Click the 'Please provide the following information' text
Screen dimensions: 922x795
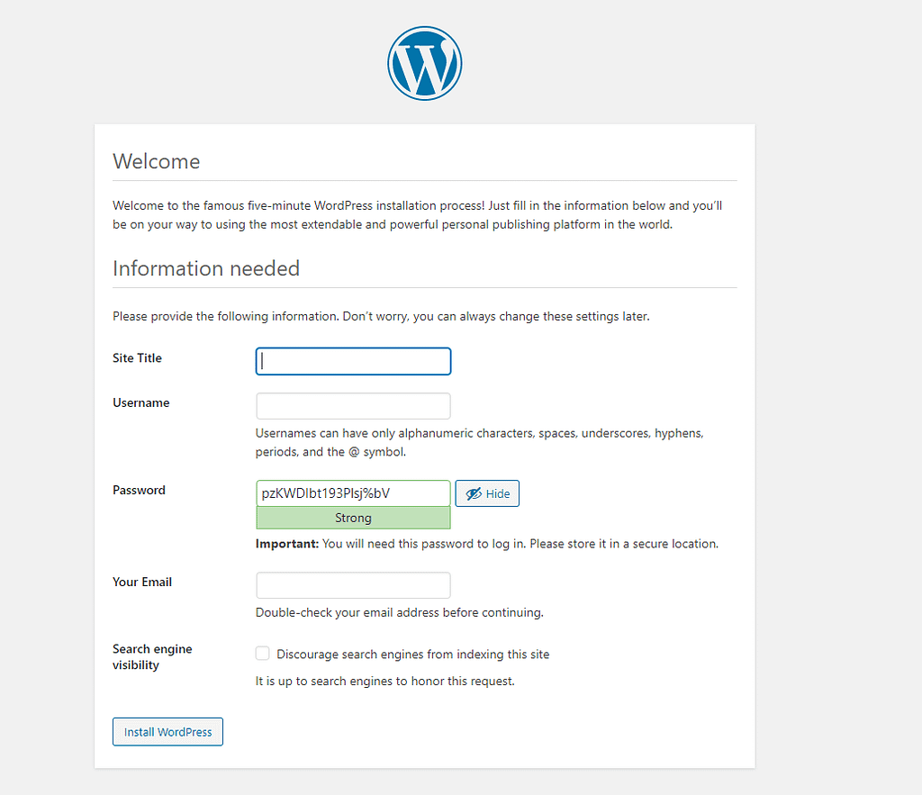coord(381,316)
